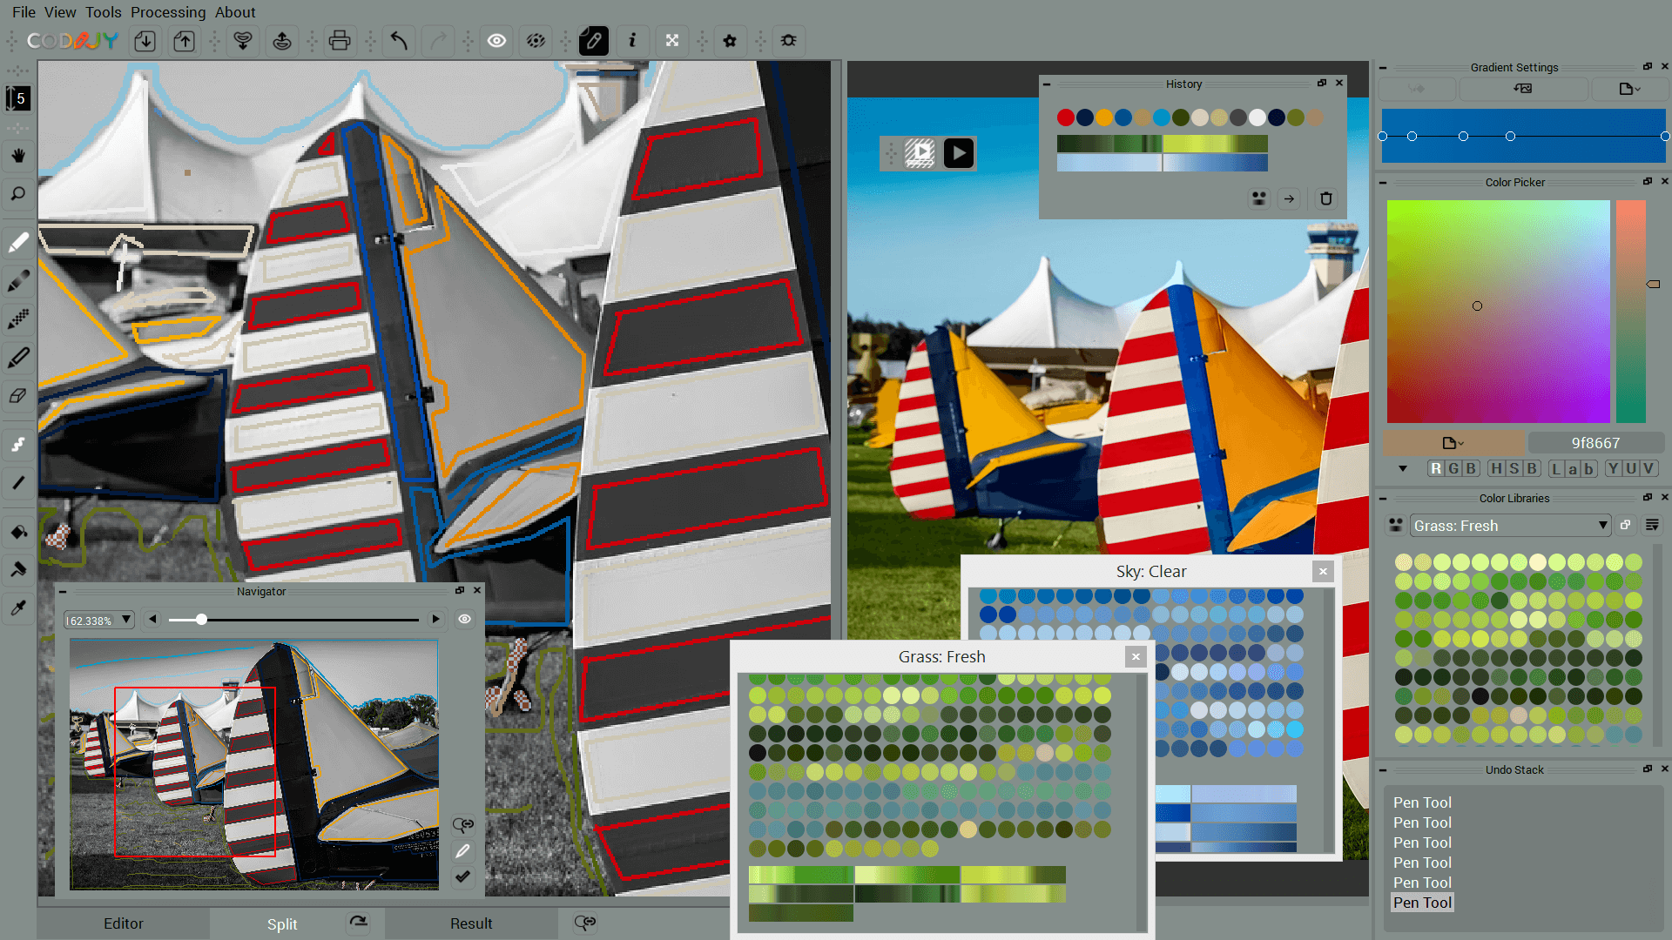The width and height of the screenshot is (1672, 940).
Task: Pick the red swatch in History
Action: pyautogui.click(x=1065, y=117)
